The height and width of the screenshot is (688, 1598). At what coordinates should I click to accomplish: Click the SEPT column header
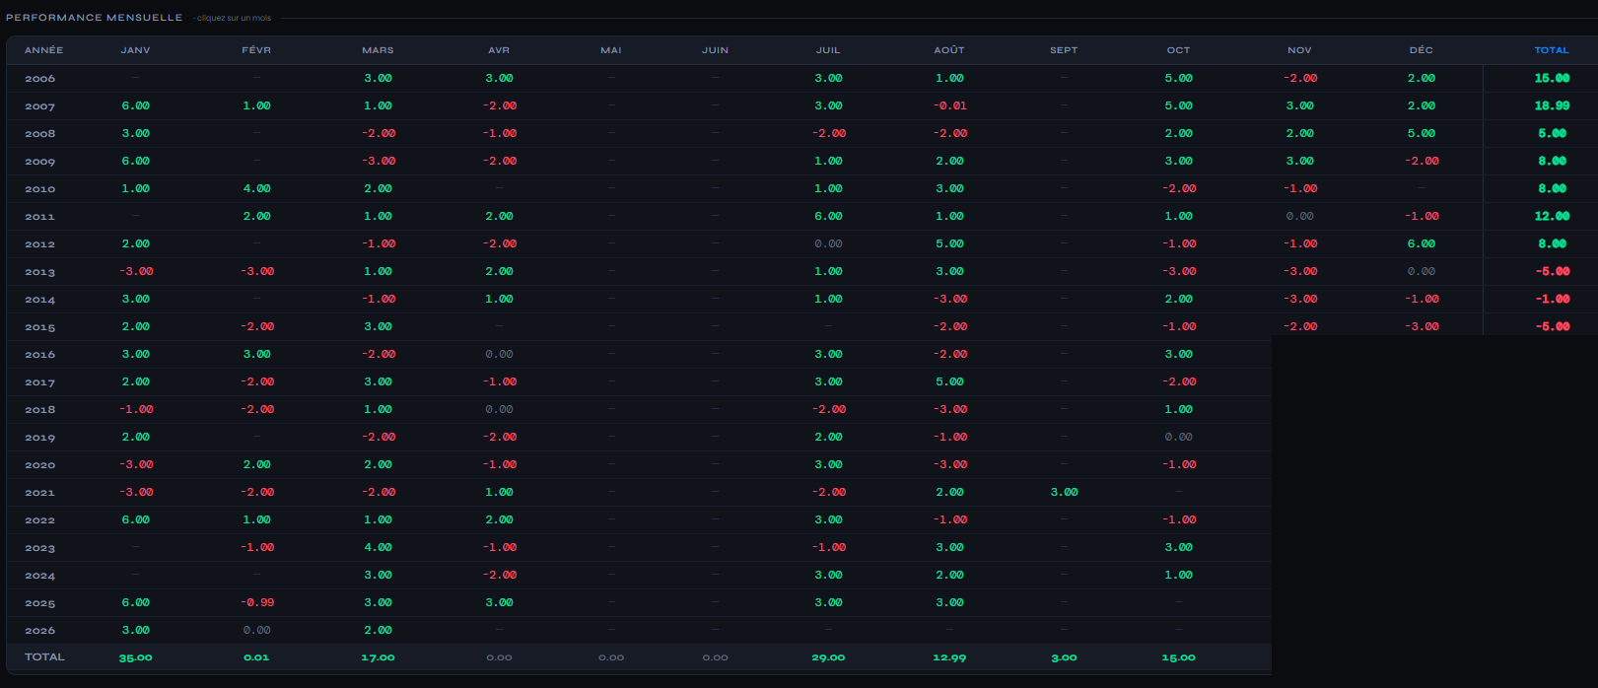coord(1064,50)
